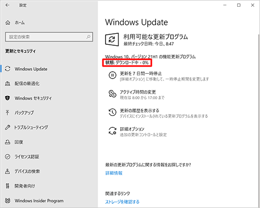Click the 開発者向け tools icon
This screenshot has width=260, height=208.
(7, 186)
